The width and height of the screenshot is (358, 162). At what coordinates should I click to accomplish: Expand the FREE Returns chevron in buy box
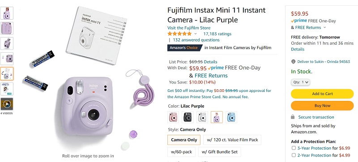(x=325, y=28)
